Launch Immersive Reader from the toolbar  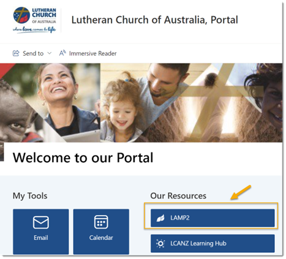click(x=88, y=53)
